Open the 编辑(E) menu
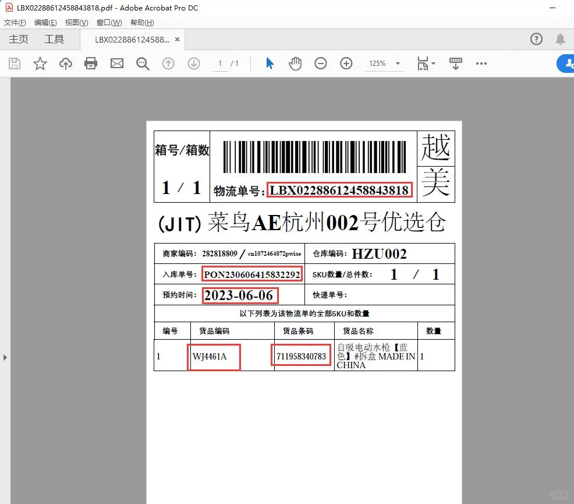Image resolution: width=574 pixels, height=504 pixels. coord(45,23)
